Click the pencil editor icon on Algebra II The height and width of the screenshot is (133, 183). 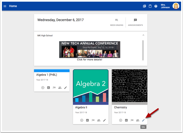[x=104, y=120]
